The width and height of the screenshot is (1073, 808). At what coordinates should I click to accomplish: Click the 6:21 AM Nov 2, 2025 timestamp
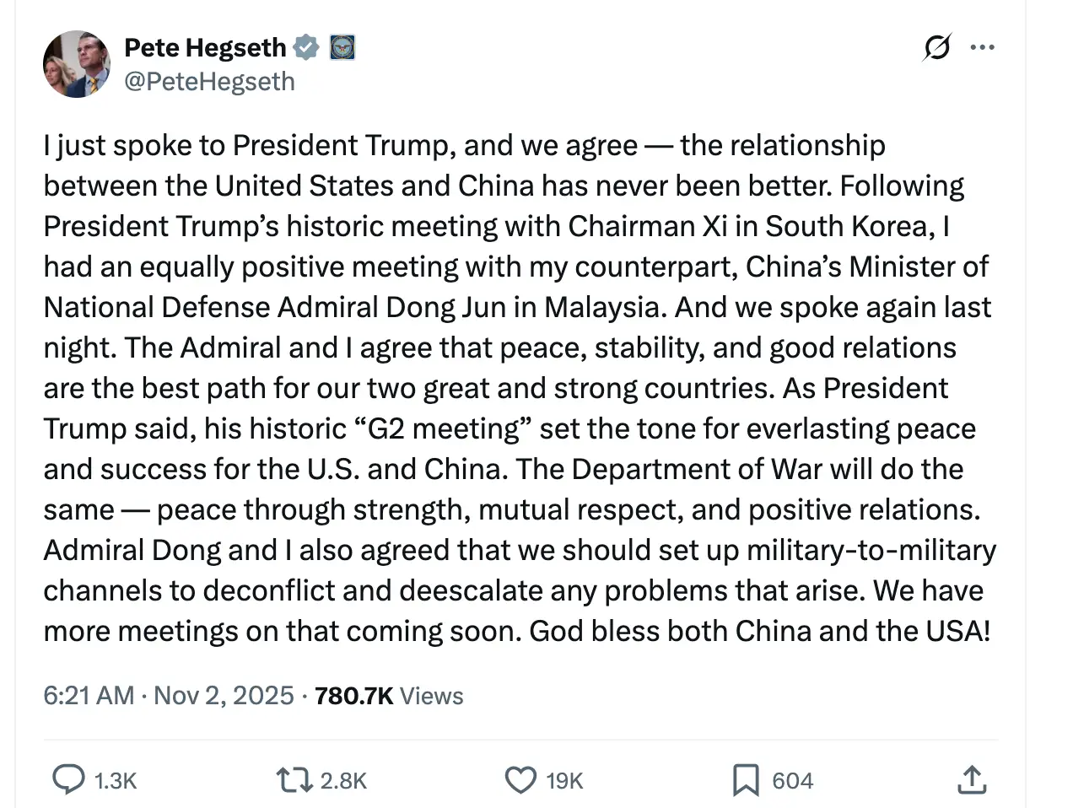(x=169, y=696)
